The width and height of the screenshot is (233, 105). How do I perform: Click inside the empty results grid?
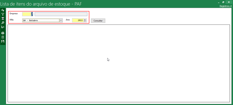pos(119,63)
